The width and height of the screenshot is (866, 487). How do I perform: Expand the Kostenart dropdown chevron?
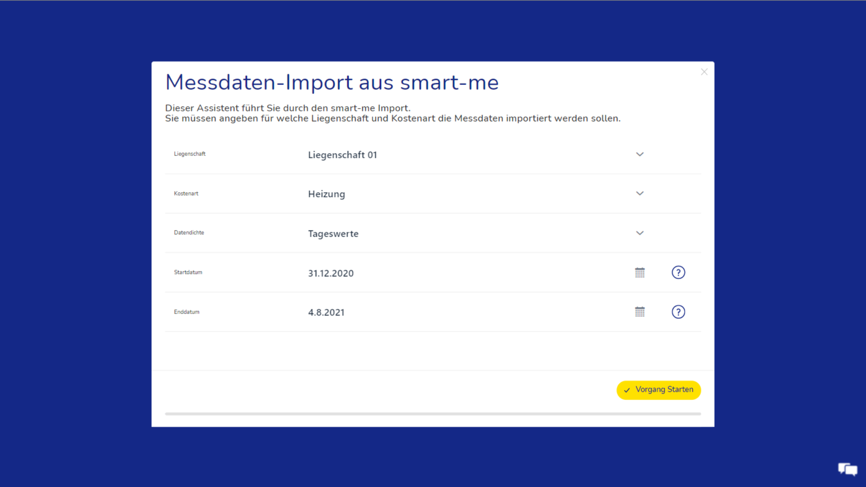point(640,193)
